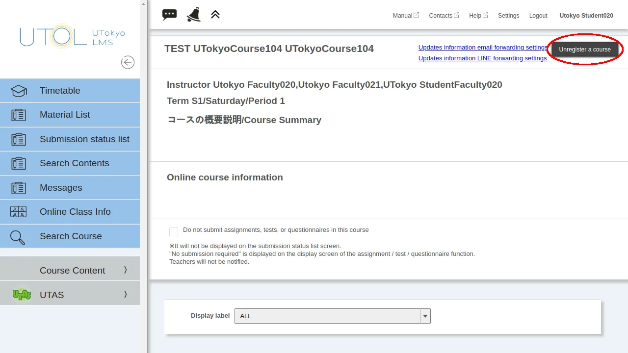Click the Timetable graduation cap icon
The height and width of the screenshot is (353, 628).
19,91
